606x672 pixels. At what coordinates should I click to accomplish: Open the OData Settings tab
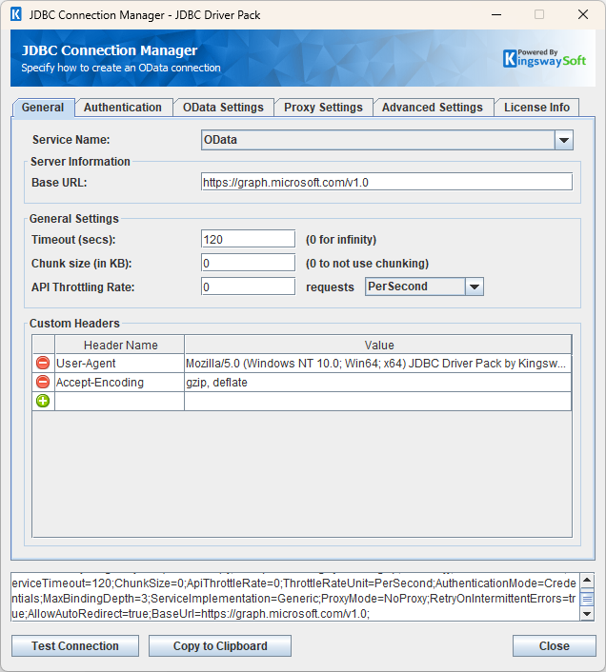(x=223, y=108)
